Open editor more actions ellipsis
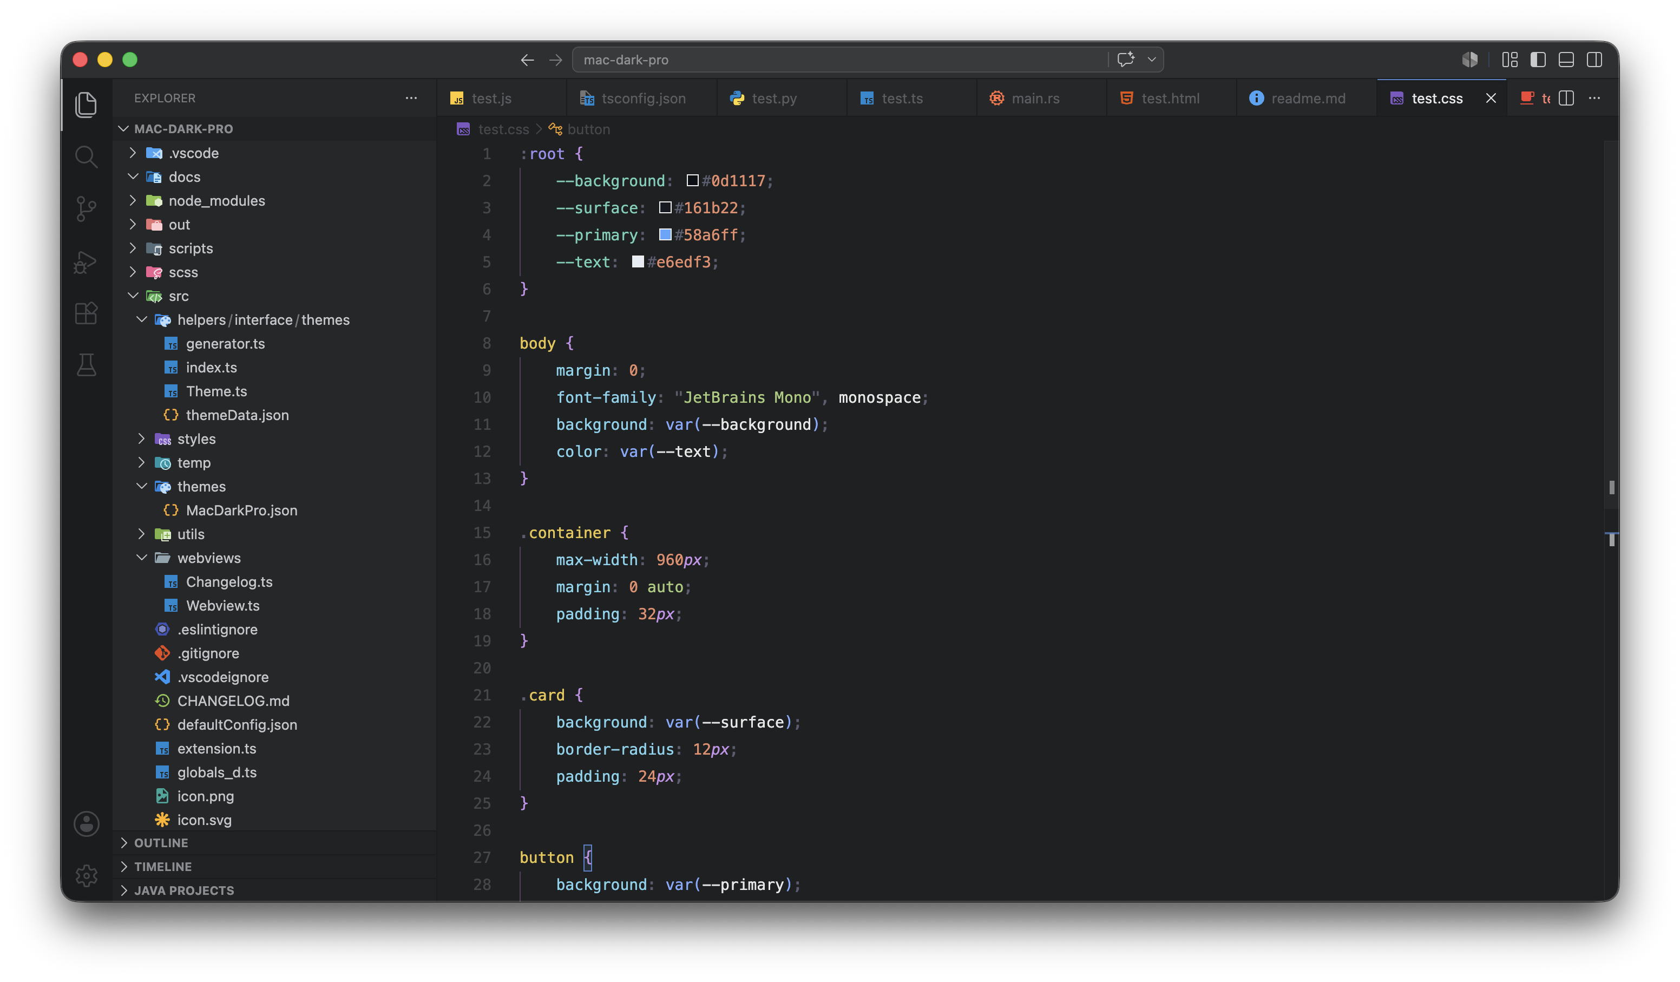This screenshot has height=982, width=1680. [1594, 98]
